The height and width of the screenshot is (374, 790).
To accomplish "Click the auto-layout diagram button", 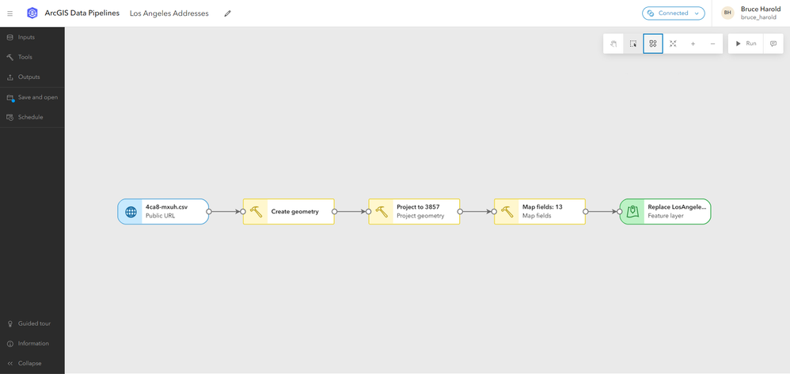I will coord(653,43).
